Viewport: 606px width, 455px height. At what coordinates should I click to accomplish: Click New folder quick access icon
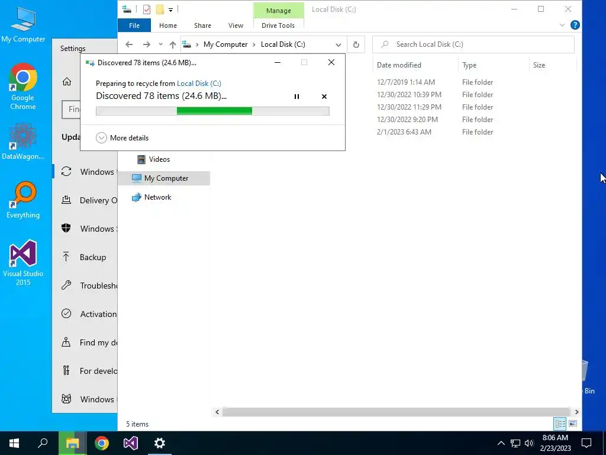160,9
